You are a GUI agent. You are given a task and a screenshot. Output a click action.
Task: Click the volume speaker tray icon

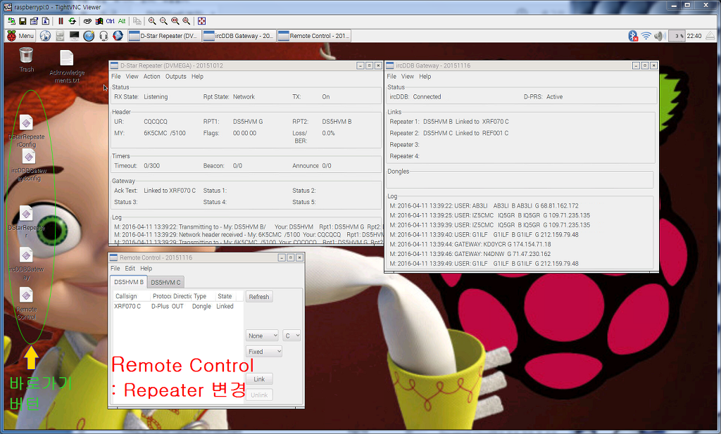click(660, 36)
